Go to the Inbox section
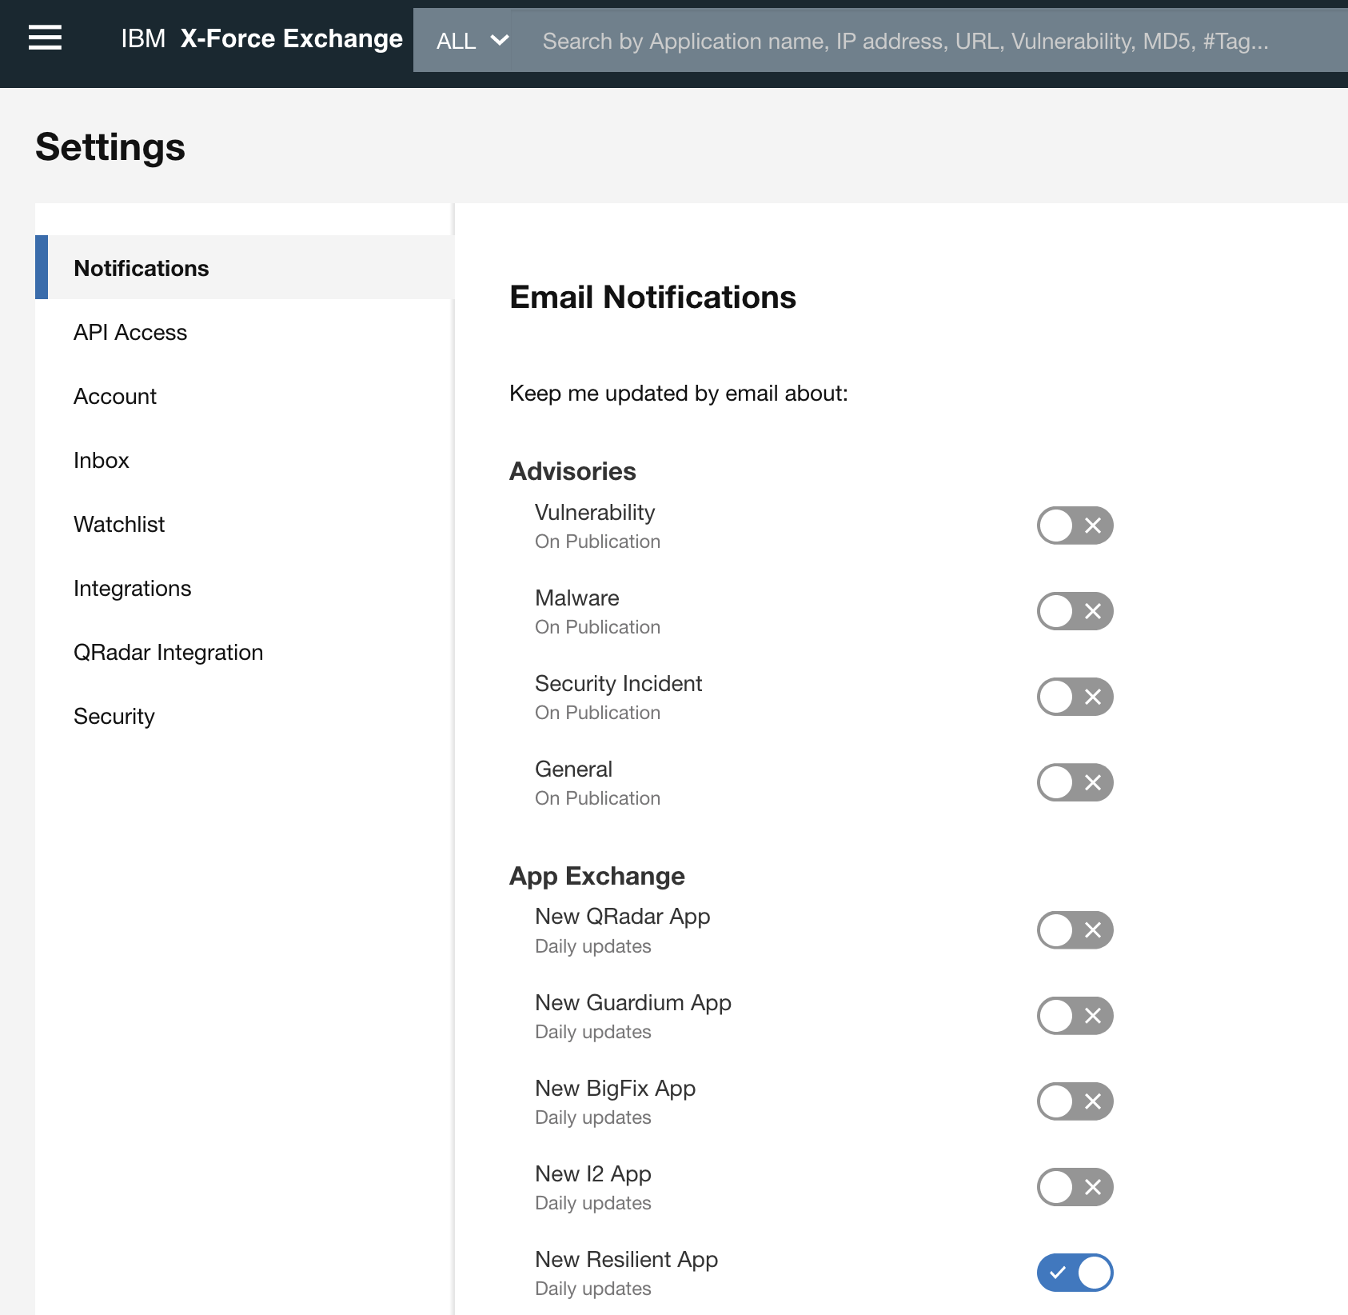 [101, 460]
